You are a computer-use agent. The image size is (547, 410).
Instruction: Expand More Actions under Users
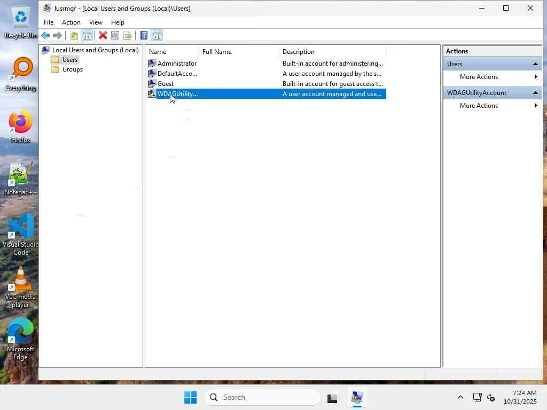492,77
